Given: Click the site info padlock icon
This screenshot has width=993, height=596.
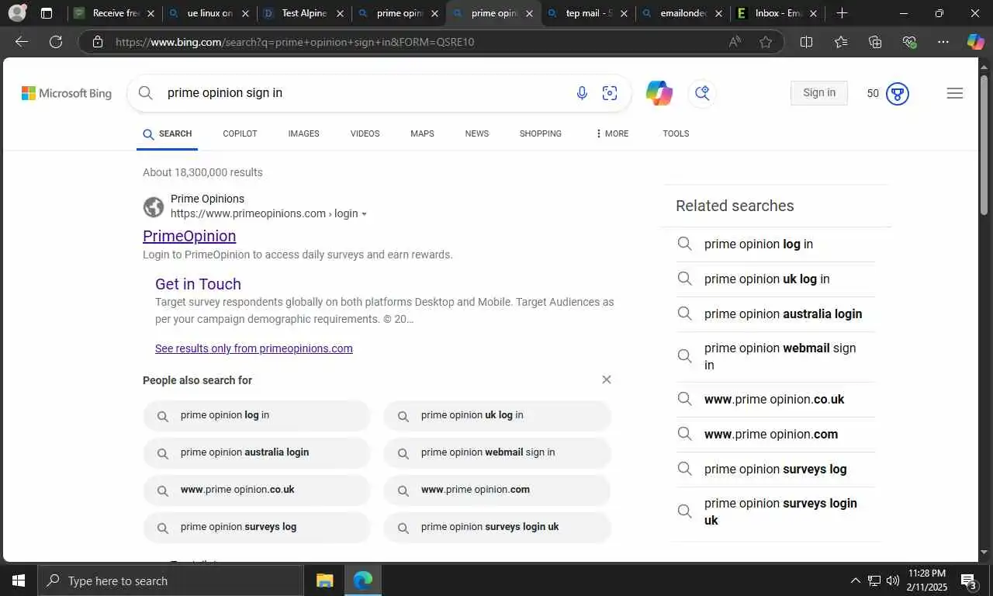Looking at the screenshot, I should click(98, 42).
